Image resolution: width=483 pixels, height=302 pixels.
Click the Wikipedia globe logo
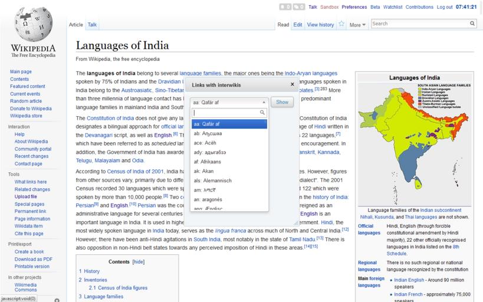33,25
